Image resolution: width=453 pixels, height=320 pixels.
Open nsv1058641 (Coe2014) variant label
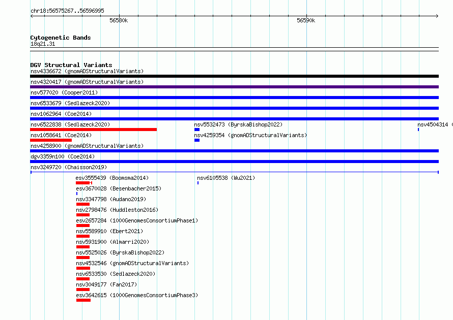61,135
